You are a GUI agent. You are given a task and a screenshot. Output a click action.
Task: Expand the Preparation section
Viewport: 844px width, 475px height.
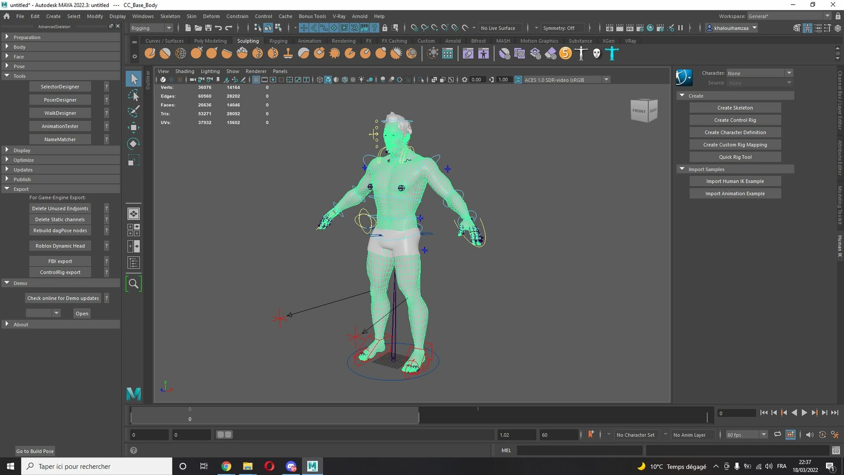[x=61, y=37]
